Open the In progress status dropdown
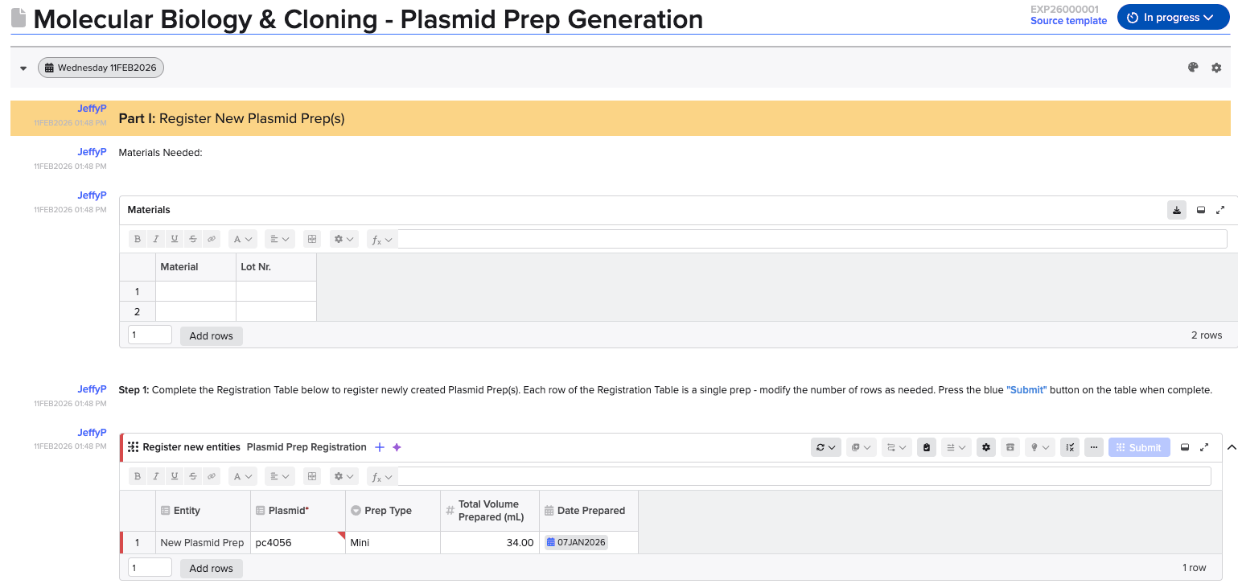The image size is (1238, 588). pos(1173,18)
